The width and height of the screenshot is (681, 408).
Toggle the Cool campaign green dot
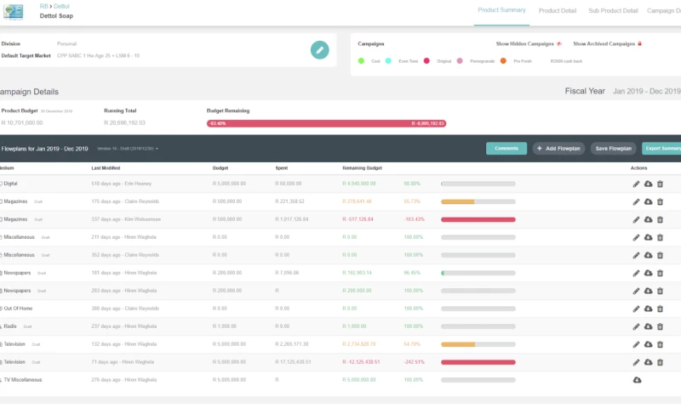pyautogui.click(x=361, y=60)
